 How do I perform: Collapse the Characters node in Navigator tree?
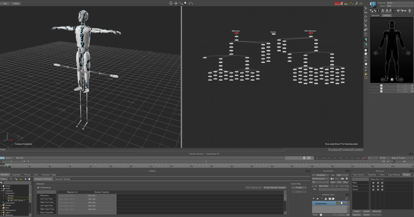1,193
